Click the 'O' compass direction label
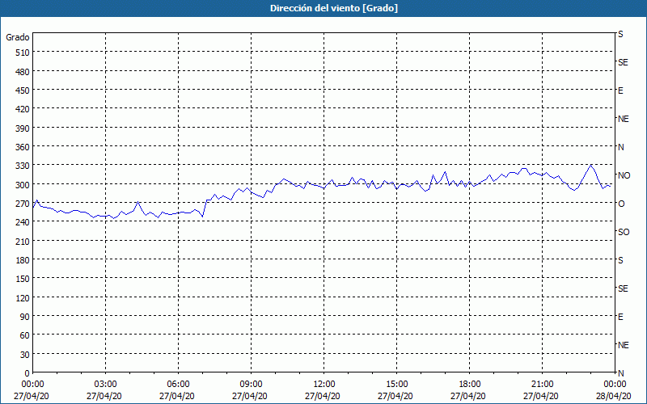The width and height of the screenshot is (647, 404). (621, 204)
